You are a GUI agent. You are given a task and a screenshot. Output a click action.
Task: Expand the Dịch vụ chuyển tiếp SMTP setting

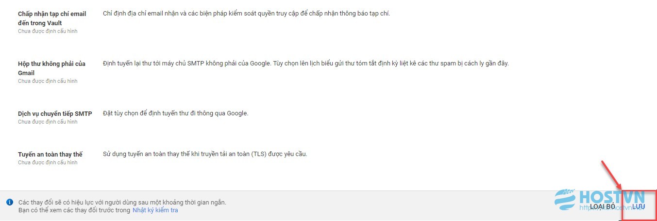[55, 113]
